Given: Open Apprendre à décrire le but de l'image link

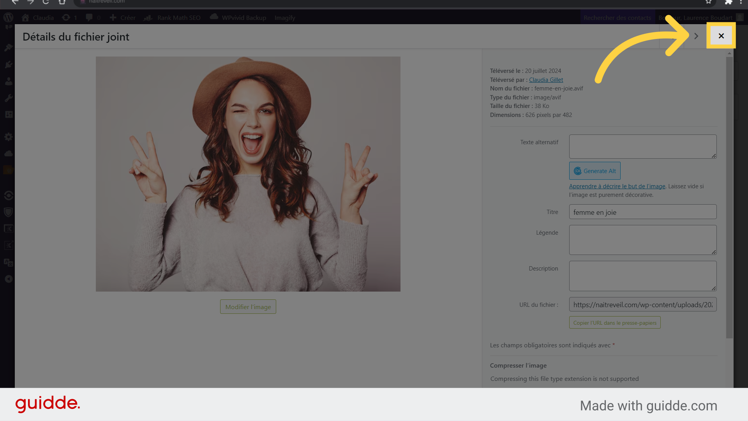Looking at the screenshot, I should point(617,186).
